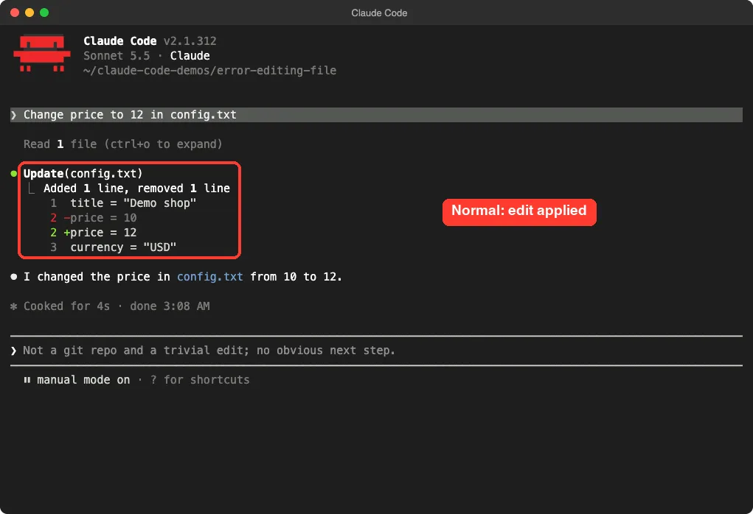
Task: Click the "Update(config.txt)" tool header
Action: [x=83, y=174]
